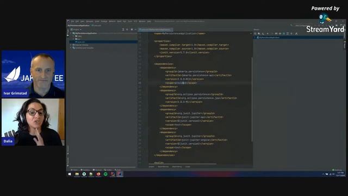The image size is (348, 196).
Task: Open the Event Log
Action: coord(337,170)
